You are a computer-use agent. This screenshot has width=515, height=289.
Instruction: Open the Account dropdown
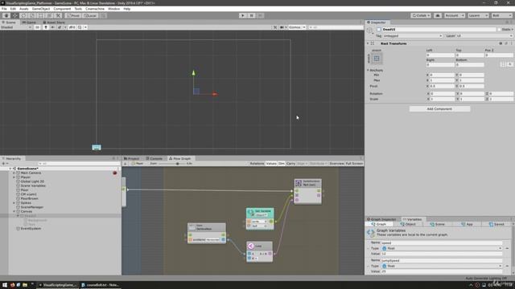pyautogui.click(x=454, y=15)
